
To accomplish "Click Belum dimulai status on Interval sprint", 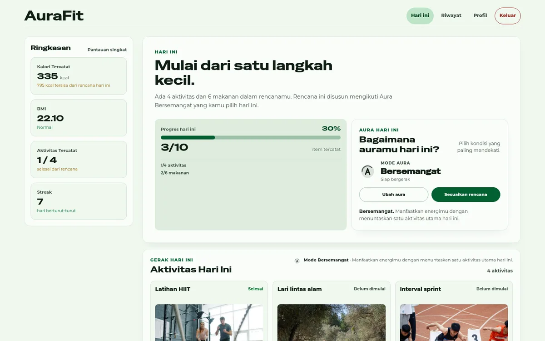I will pos(492,289).
